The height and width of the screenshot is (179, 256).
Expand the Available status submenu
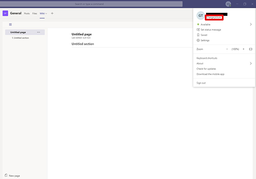(250, 24)
